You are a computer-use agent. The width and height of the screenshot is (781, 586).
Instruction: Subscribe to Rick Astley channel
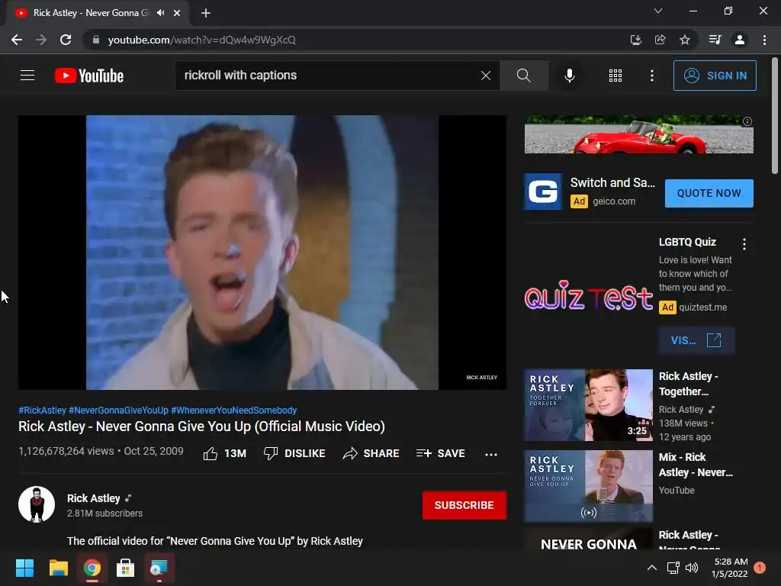[x=464, y=505]
